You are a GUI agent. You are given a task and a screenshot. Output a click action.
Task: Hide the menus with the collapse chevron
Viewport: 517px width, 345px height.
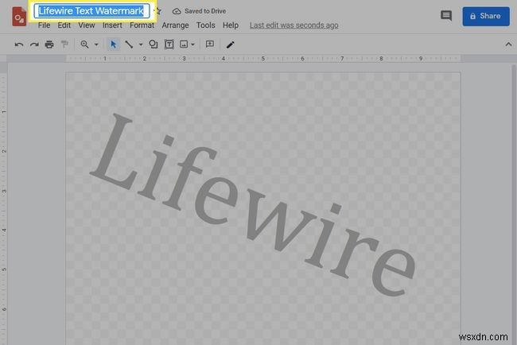click(508, 45)
